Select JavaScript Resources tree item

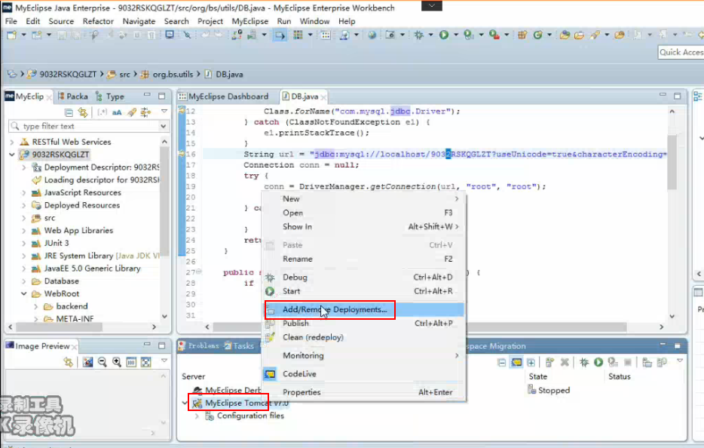pos(83,192)
